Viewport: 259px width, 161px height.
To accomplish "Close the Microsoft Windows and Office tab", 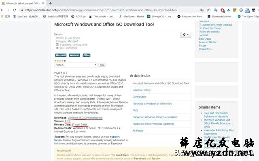I will point(43,3).
